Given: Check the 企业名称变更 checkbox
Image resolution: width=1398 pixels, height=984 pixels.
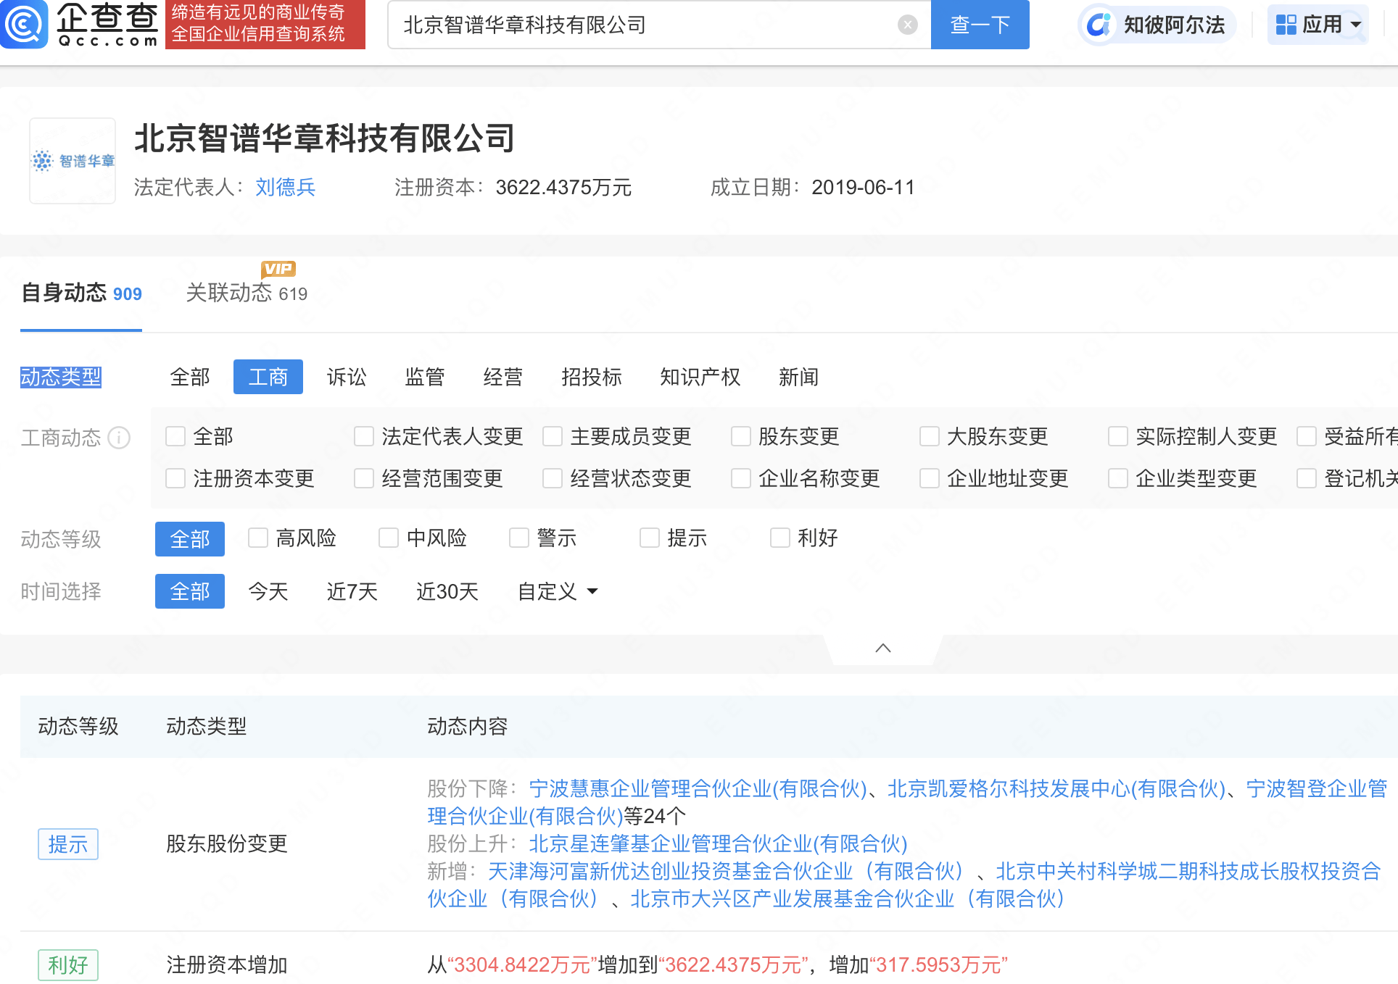Looking at the screenshot, I should click(741, 478).
